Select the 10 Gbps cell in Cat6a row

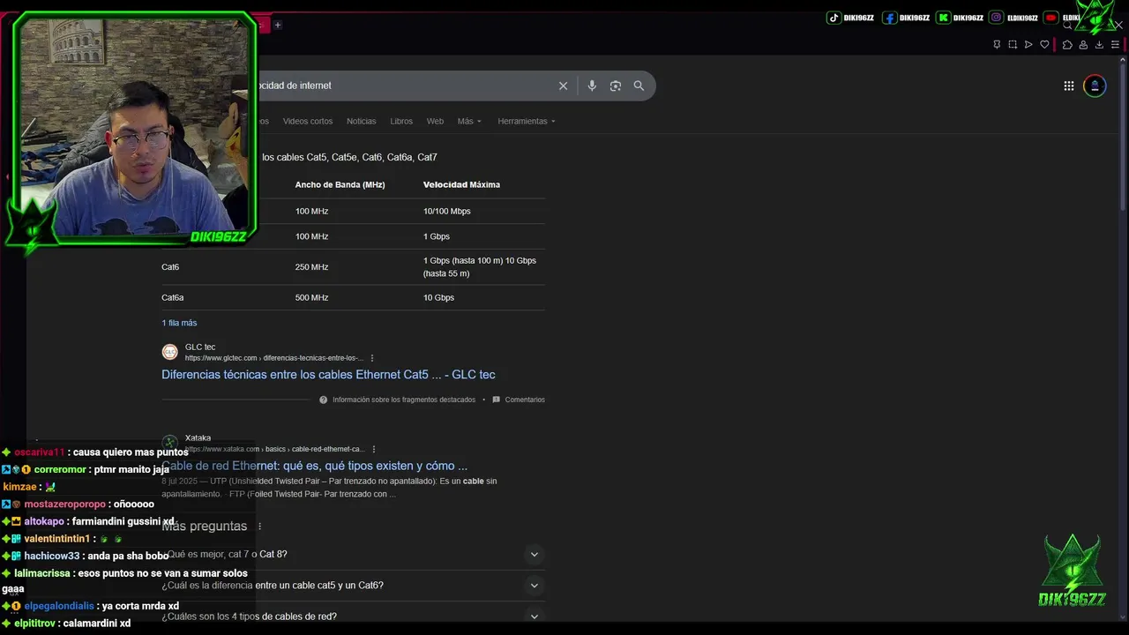(x=438, y=298)
